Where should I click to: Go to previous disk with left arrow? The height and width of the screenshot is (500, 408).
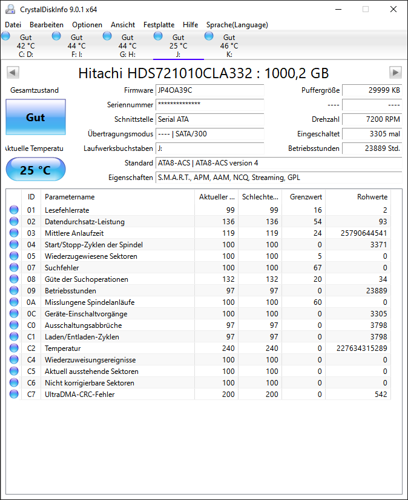pyautogui.click(x=13, y=72)
